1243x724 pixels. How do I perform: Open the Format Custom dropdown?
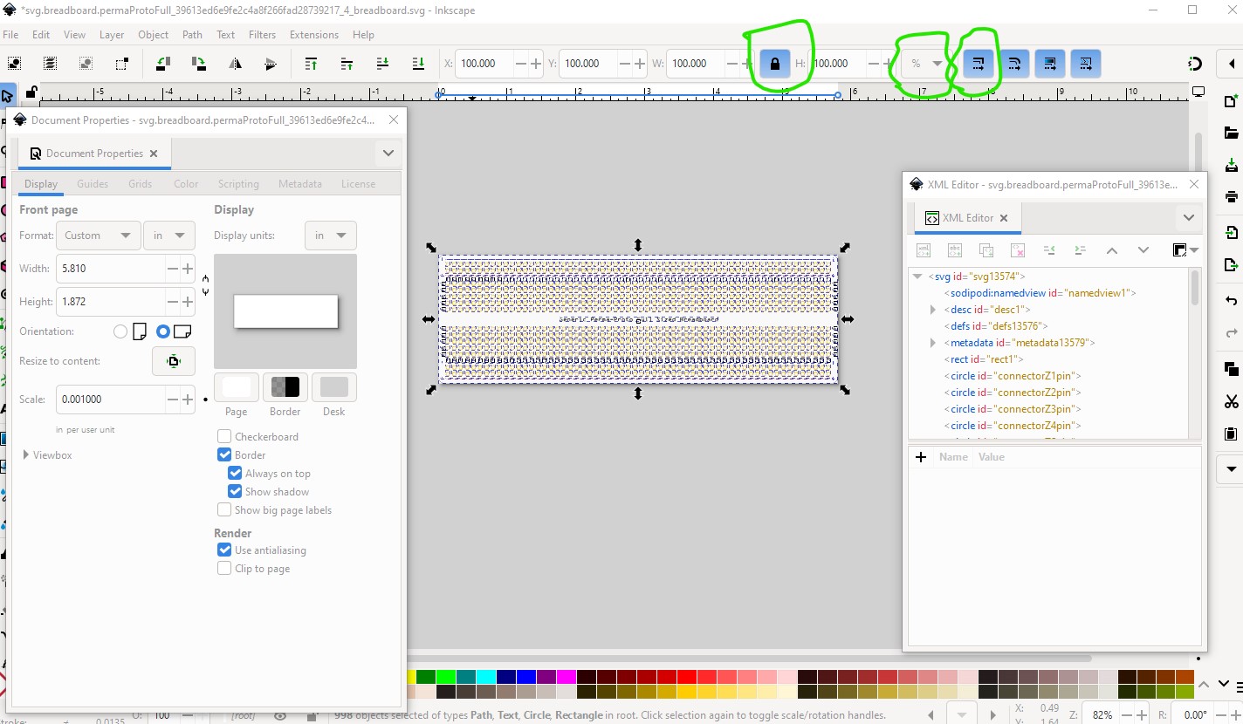[x=98, y=236]
